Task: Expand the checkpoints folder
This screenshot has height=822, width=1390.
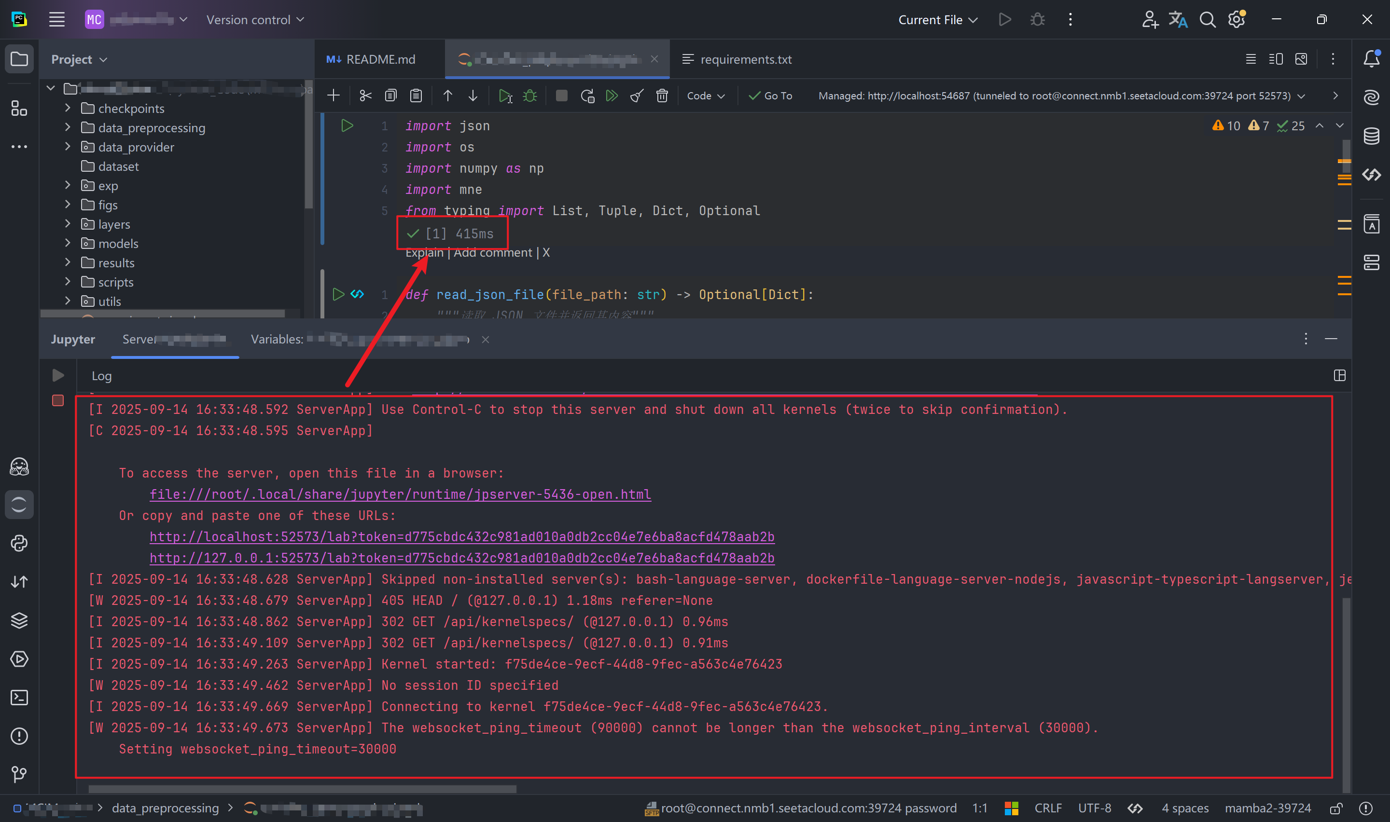Action: (68, 108)
